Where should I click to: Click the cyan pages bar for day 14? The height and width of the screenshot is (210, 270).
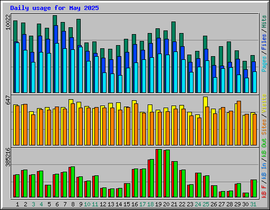120,84
